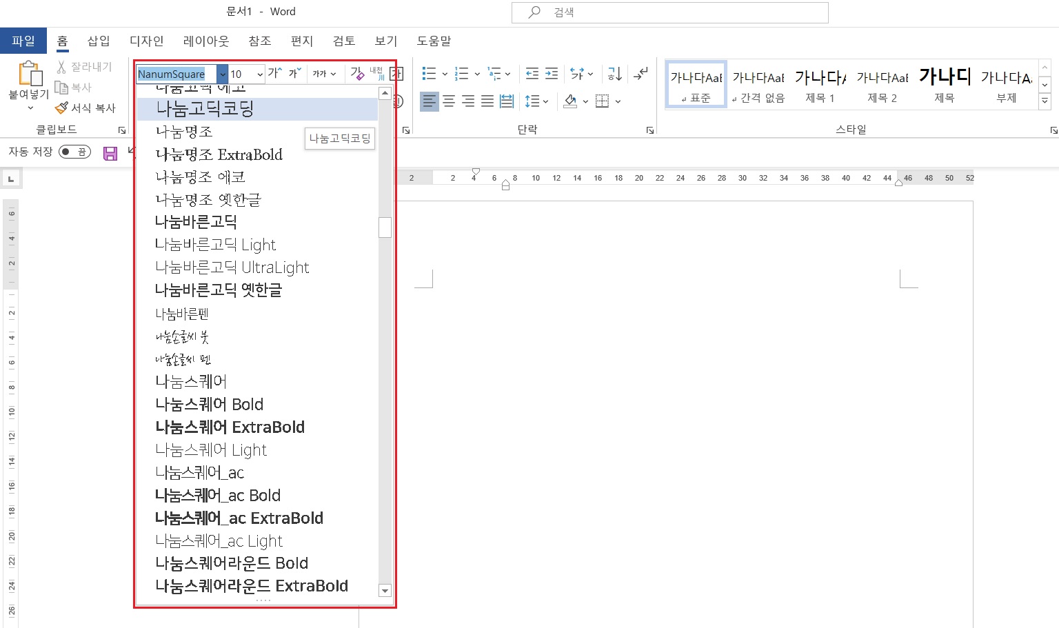Apply the 표준 (Normal) style
The width and height of the screenshot is (1059, 628).
[696, 84]
